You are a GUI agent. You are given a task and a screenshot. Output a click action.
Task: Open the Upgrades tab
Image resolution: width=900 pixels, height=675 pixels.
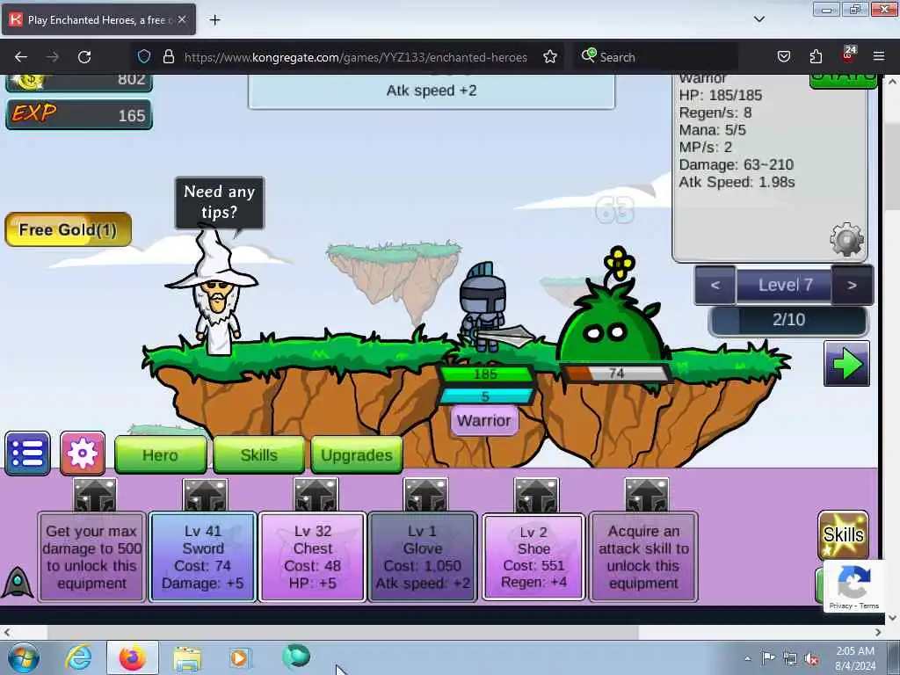[357, 455]
